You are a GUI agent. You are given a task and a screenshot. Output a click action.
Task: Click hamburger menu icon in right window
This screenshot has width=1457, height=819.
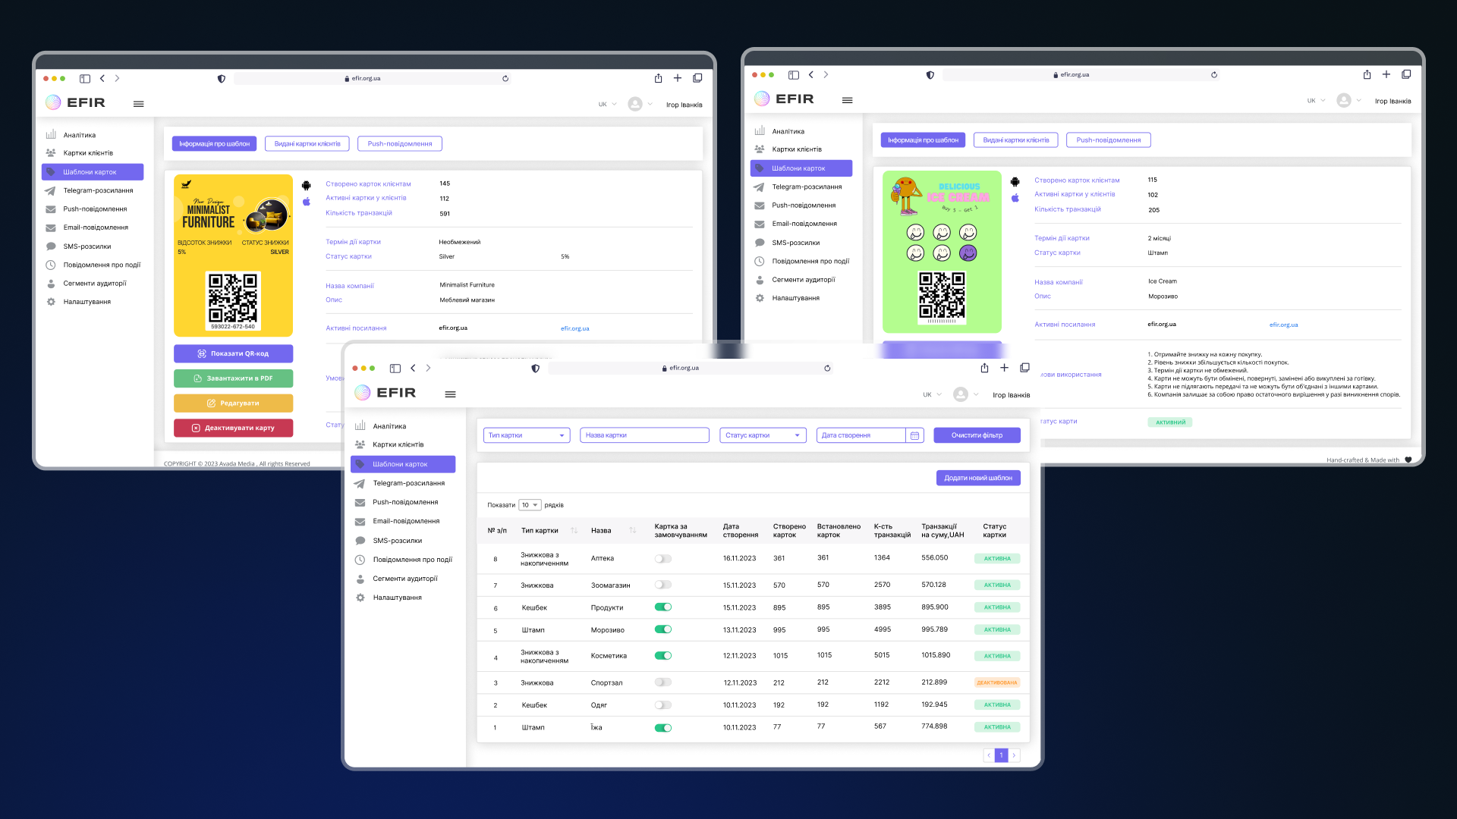point(847,100)
